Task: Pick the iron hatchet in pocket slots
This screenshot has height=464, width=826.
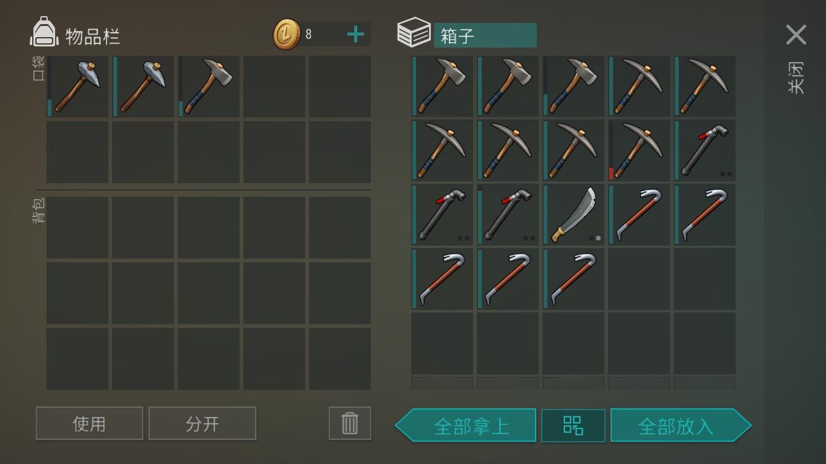Action: [x=209, y=87]
